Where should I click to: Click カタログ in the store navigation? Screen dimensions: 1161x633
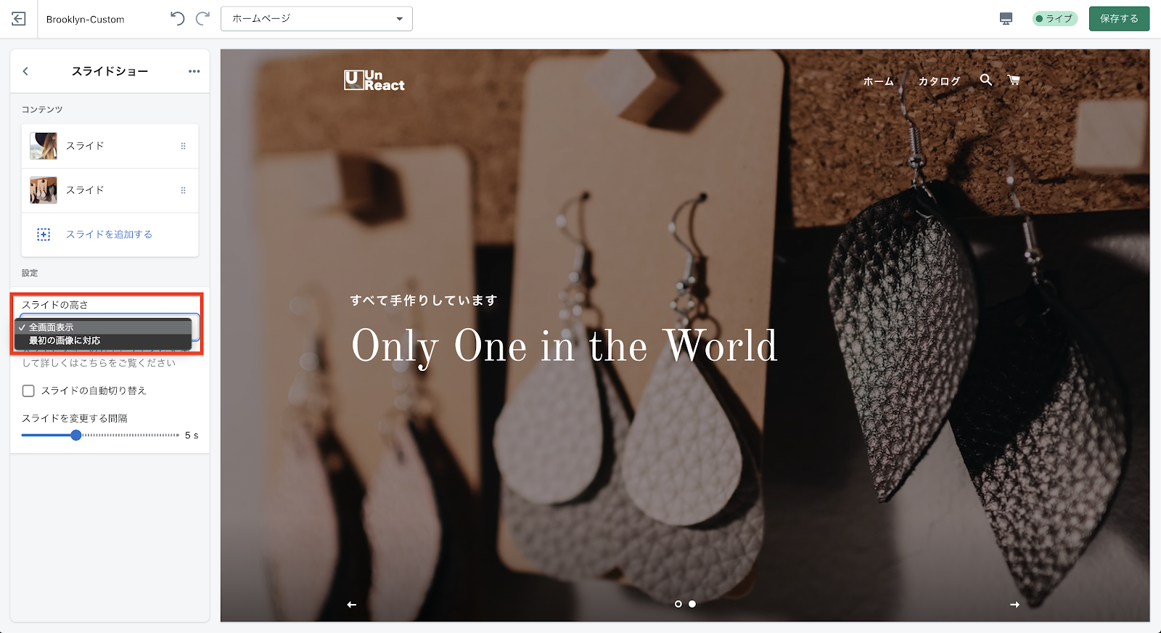[x=939, y=81]
